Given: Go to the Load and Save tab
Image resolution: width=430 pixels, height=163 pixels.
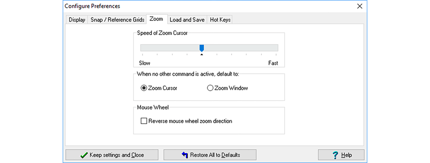Looking at the screenshot, I should coord(187,20).
